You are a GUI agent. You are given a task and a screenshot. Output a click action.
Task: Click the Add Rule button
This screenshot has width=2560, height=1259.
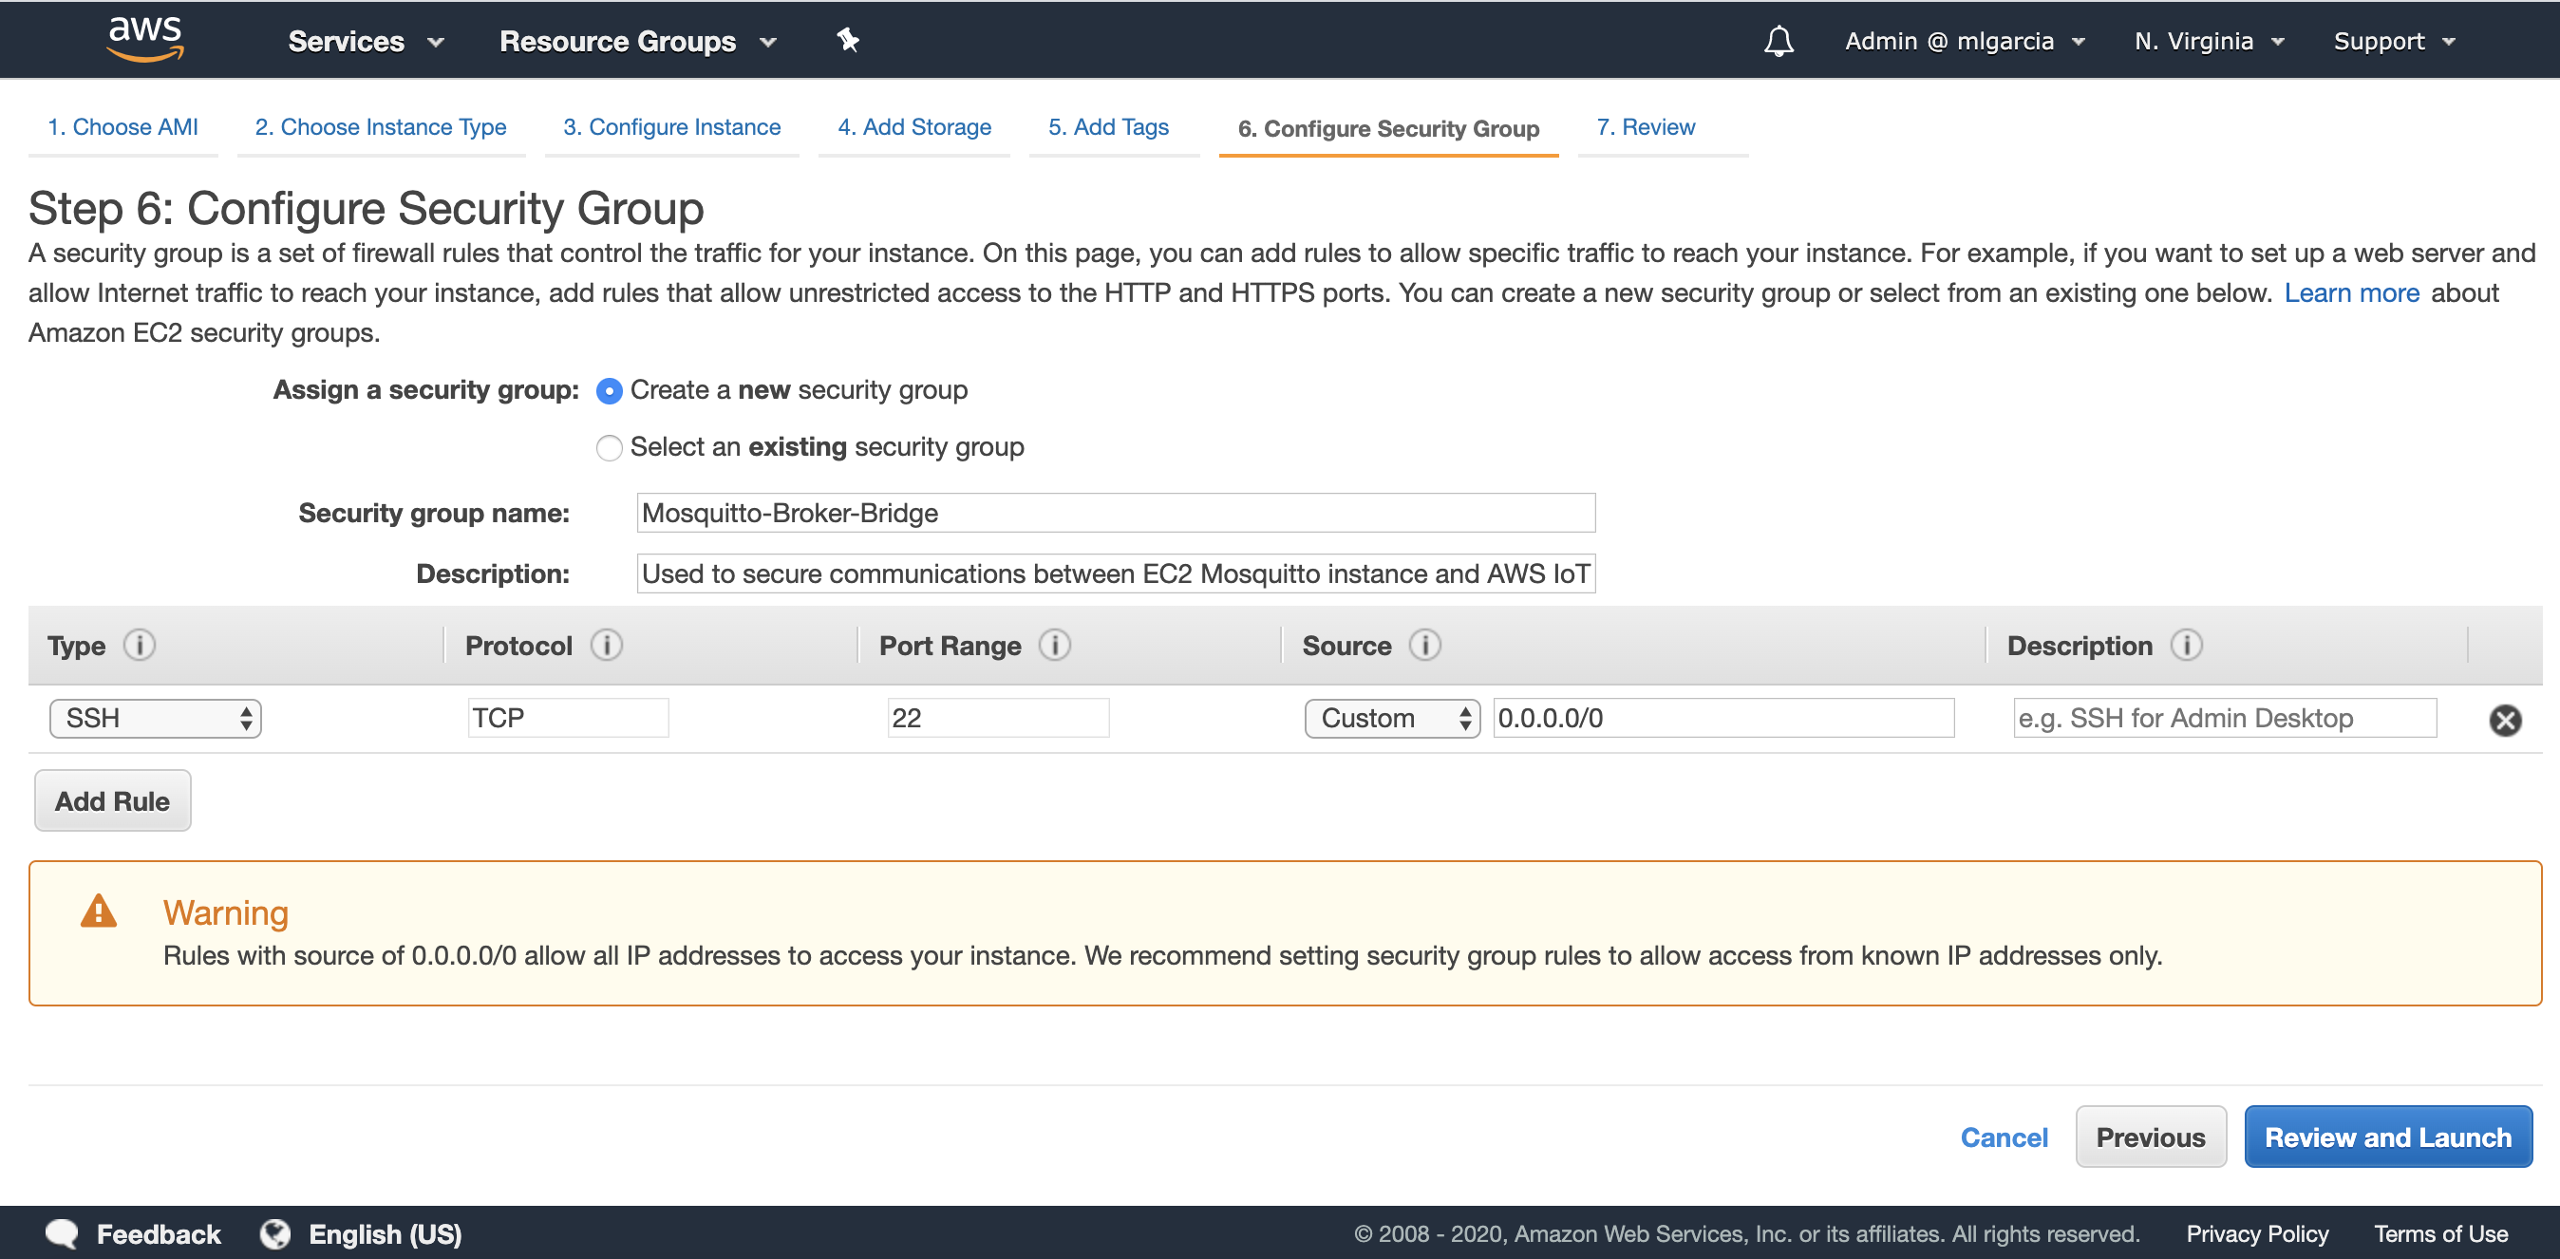tap(112, 801)
